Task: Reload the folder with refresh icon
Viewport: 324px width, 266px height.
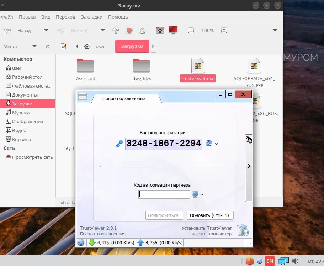Action: pyautogui.click(x=142, y=30)
